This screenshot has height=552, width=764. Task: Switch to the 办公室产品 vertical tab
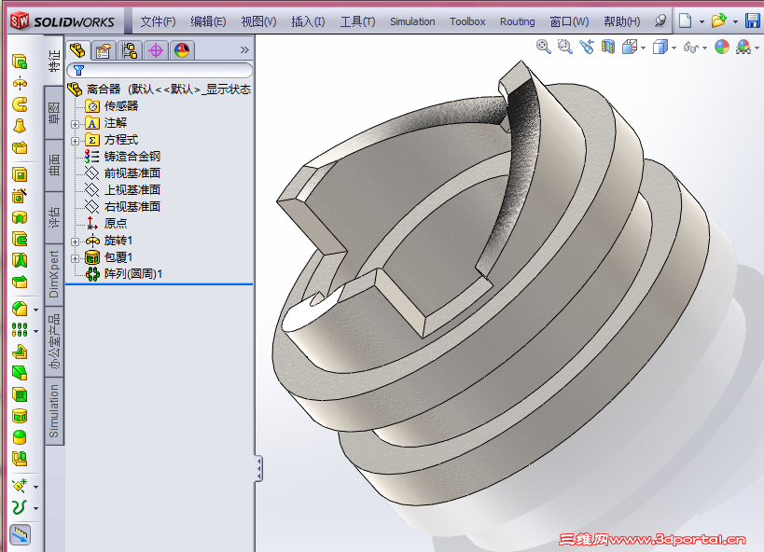[x=54, y=341]
